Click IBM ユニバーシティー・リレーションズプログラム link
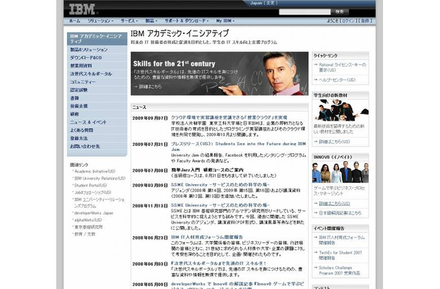This screenshot has width=440, height=289. 99,203
